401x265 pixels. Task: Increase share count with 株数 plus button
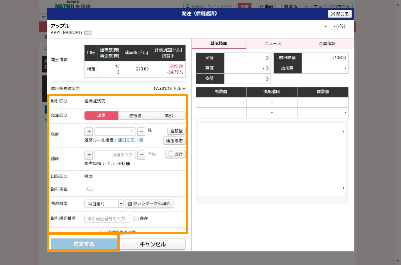pyautogui.click(x=89, y=131)
